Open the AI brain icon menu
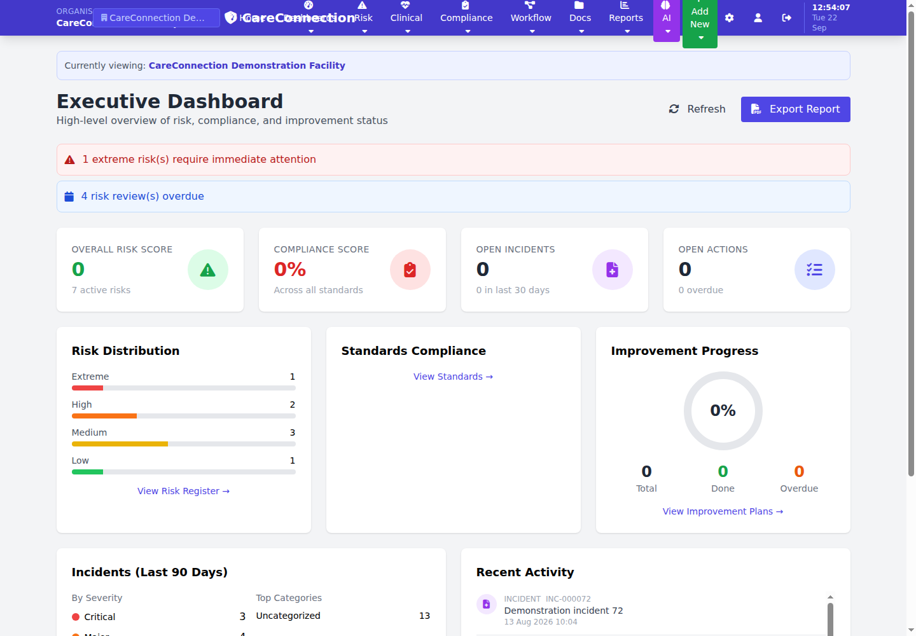 666,5
